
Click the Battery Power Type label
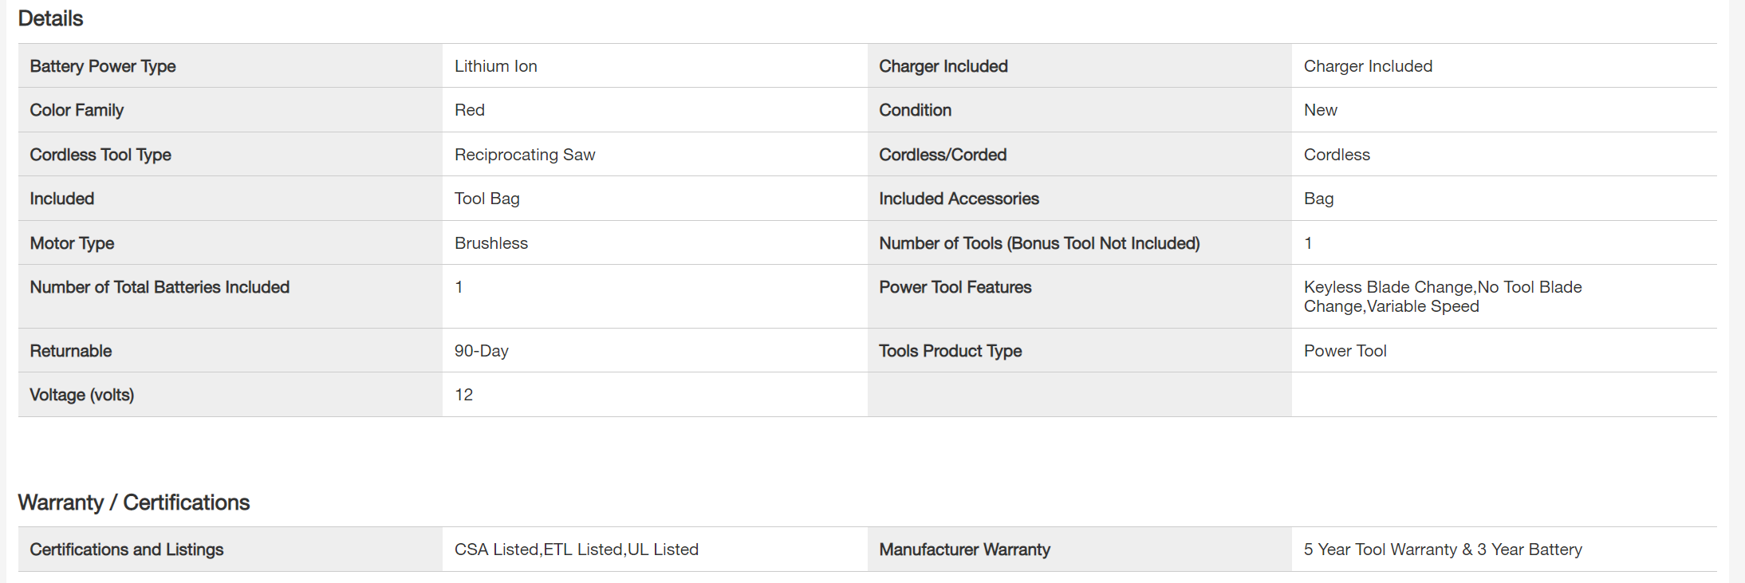tap(103, 66)
